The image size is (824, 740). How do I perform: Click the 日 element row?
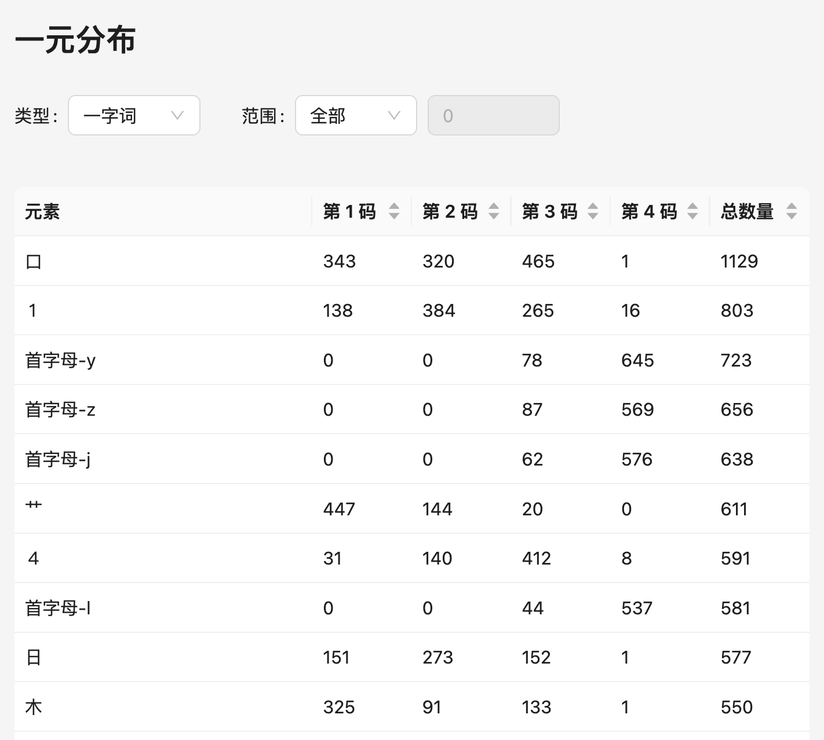[34, 657]
